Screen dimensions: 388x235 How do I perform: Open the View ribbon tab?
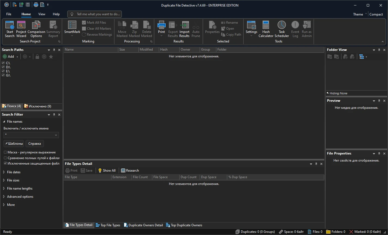(x=42, y=14)
